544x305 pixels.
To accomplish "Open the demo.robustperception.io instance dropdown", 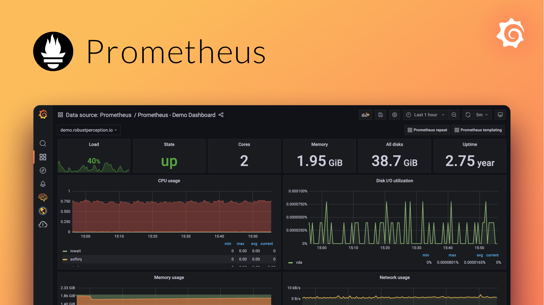I will click(89, 130).
